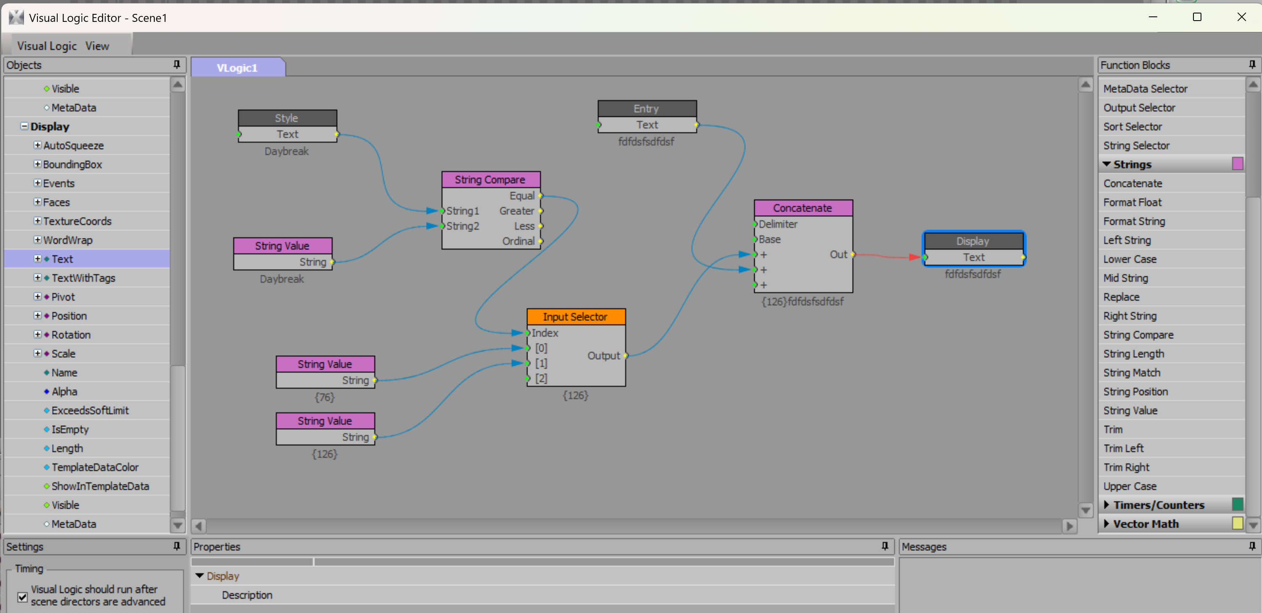Click the pink Strings color swatch

tap(1237, 164)
